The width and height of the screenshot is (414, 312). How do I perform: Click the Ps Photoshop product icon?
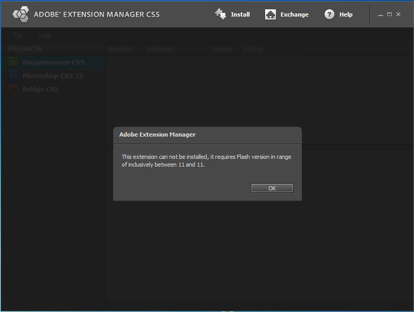pyautogui.click(x=13, y=76)
